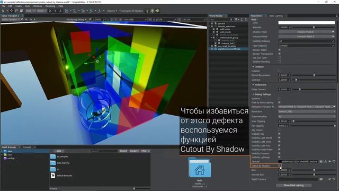
Task: Click the Texture load asset icon
Action: point(325,161)
